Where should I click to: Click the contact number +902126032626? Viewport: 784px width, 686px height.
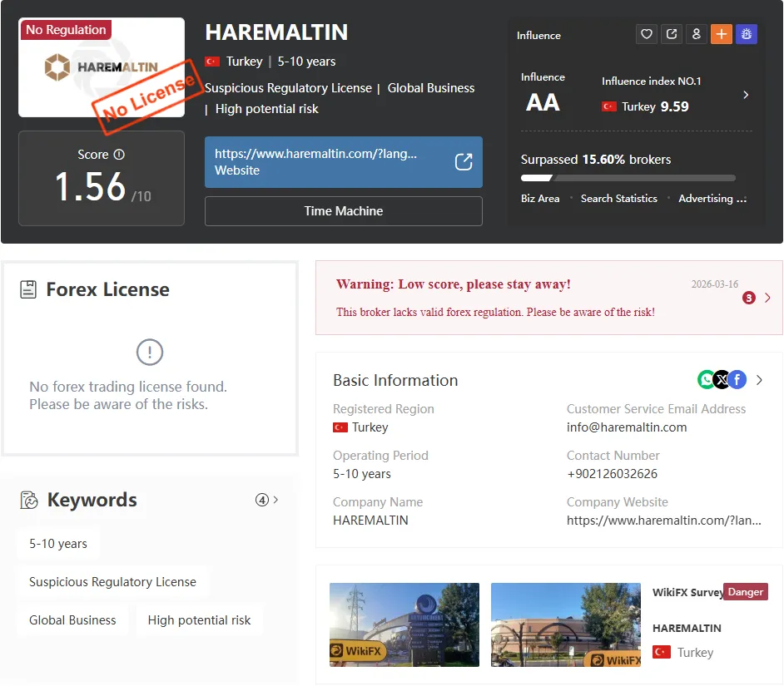(612, 474)
